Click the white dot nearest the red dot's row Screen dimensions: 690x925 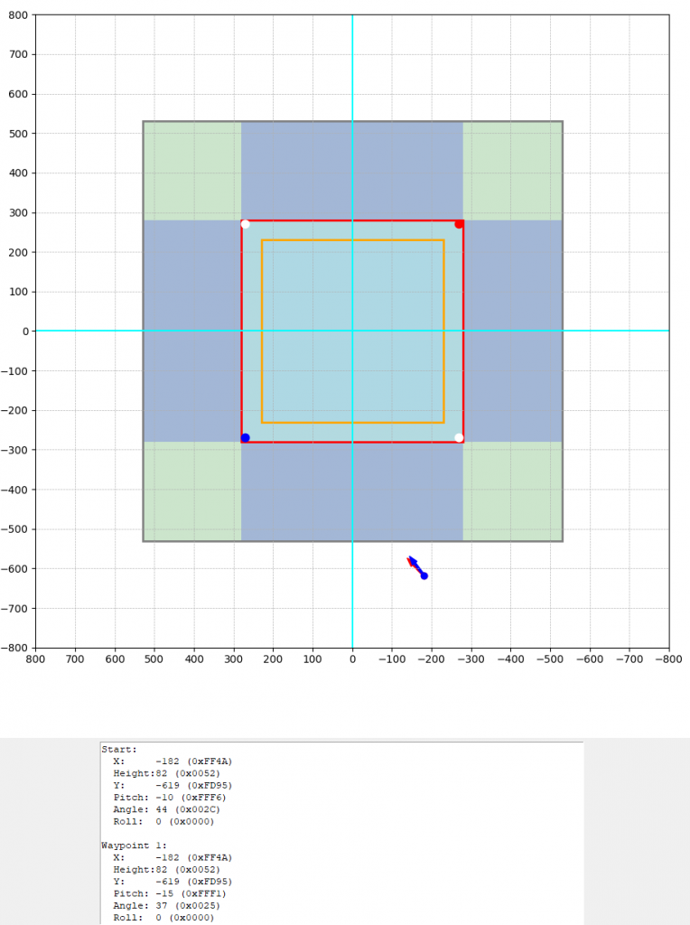tap(245, 224)
